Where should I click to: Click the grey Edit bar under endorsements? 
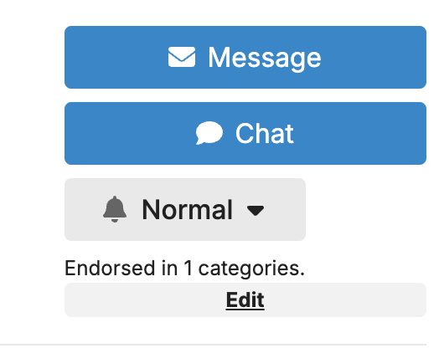pos(245,299)
